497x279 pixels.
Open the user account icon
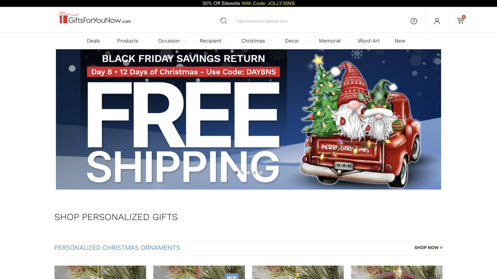[x=437, y=21]
